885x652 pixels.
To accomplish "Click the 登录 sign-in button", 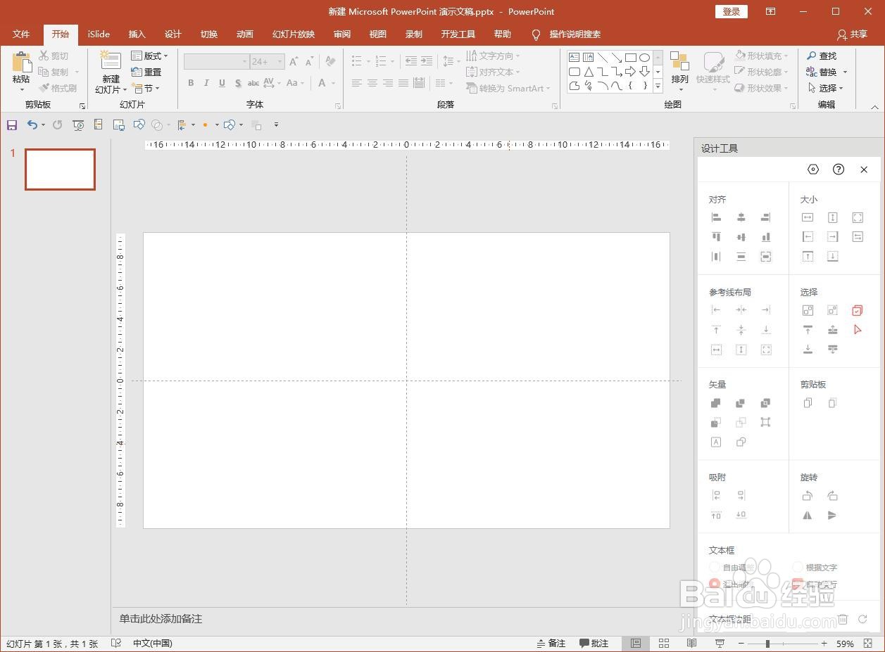I will [x=732, y=11].
